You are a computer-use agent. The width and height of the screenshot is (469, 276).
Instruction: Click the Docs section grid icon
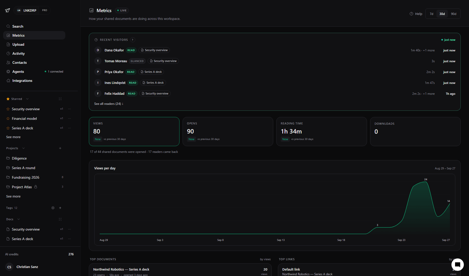(x=60, y=219)
